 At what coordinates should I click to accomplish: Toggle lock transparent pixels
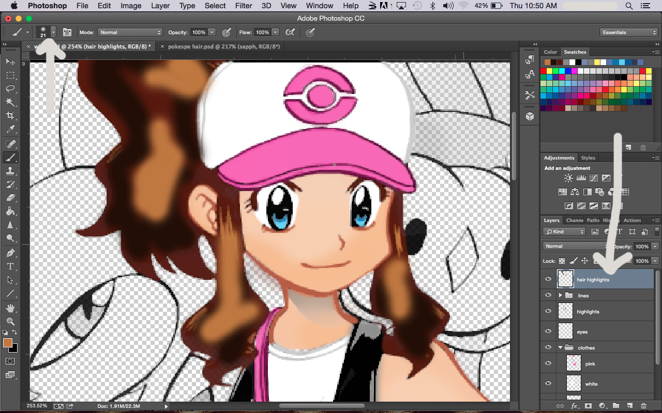(x=562, y=261)
